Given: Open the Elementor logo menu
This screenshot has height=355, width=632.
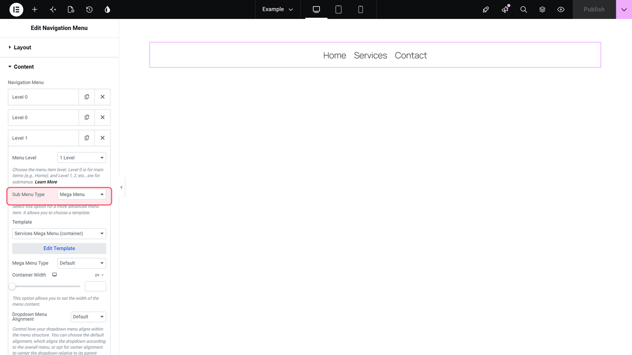Looking at the screenshot, I should (16, 9).
